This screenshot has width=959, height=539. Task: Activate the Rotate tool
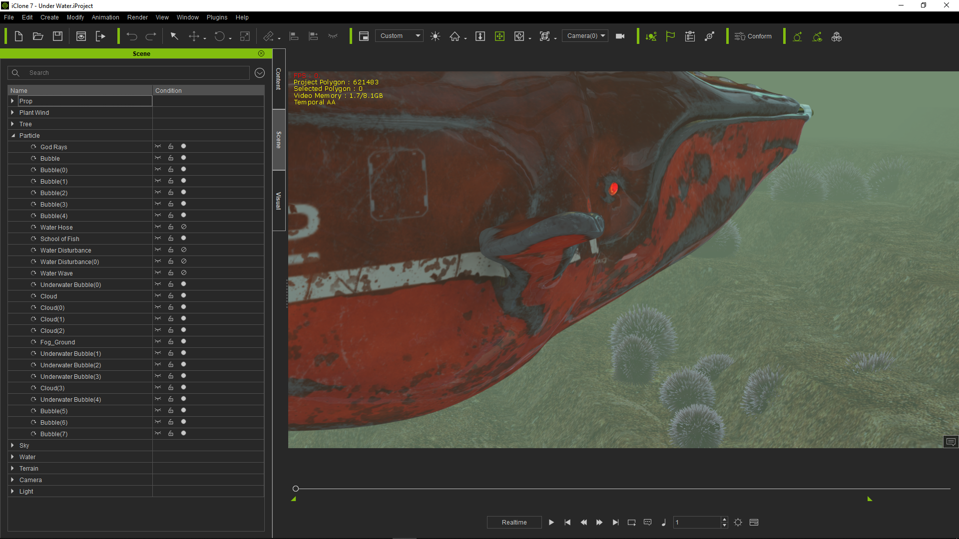click(220, 36)
